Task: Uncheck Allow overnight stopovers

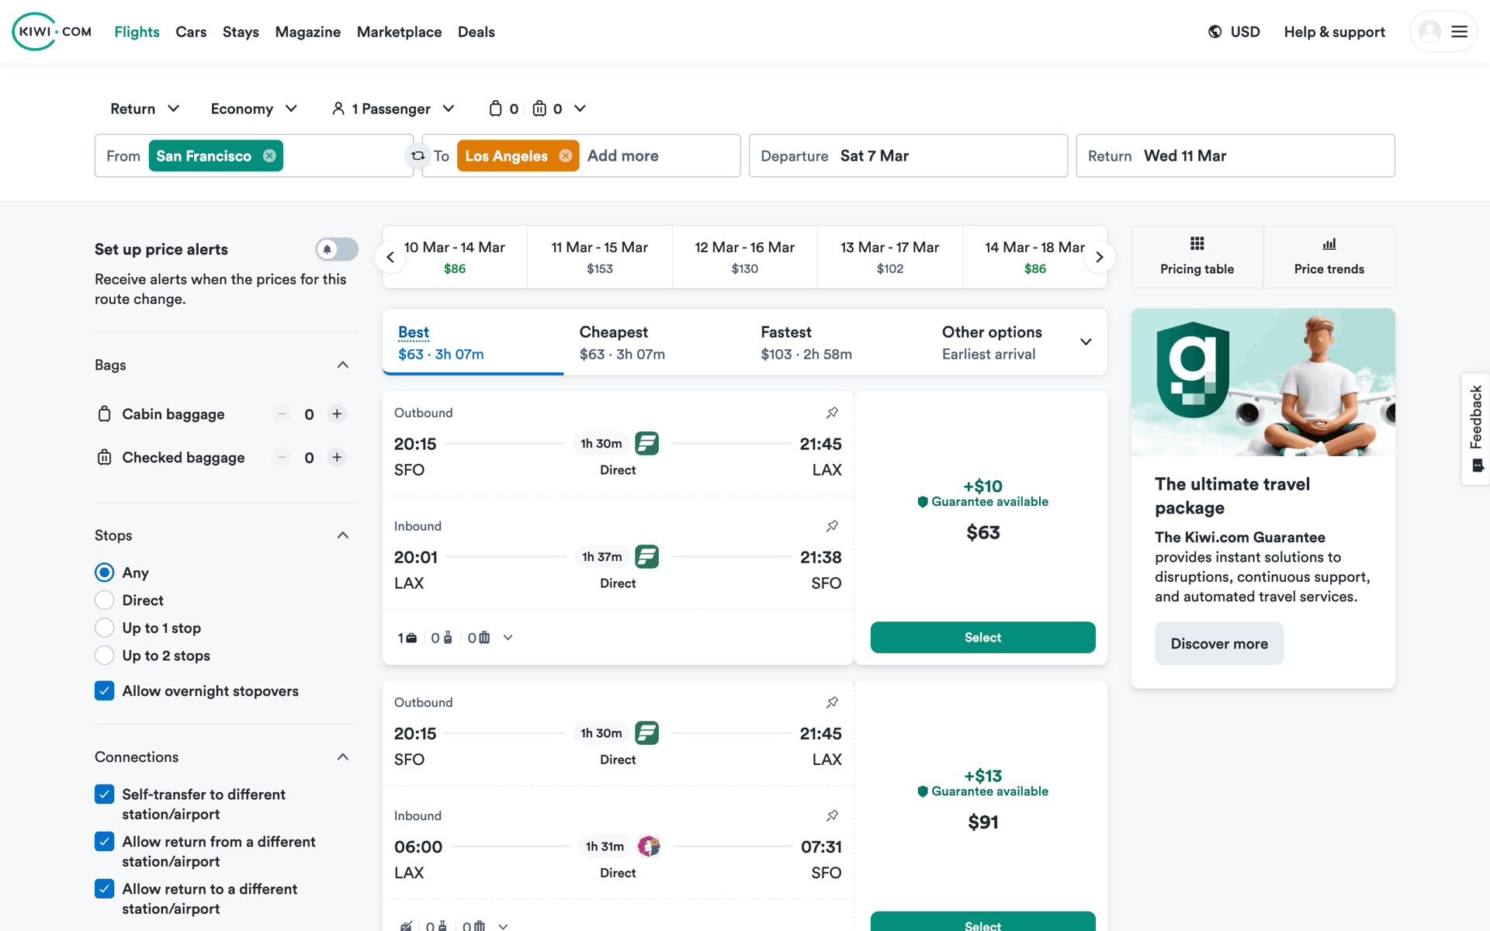Action: point(104,691)
